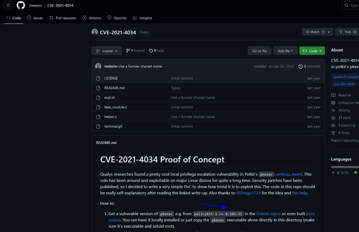Open mebeim author link in latest commit row
359x232 pixels.
pyautogui.click(x=111, y=66)
